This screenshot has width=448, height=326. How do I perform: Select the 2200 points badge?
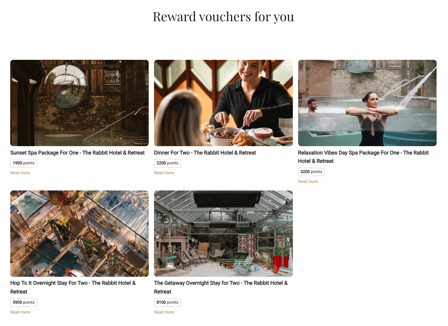(167, 163)
